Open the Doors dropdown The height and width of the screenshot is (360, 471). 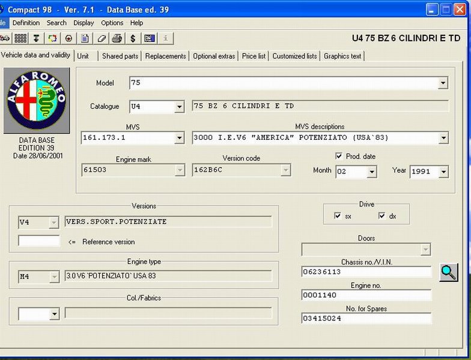coord(425,250)
